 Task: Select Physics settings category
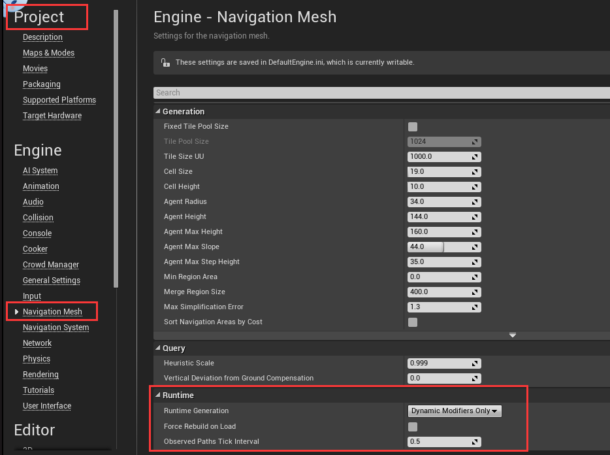click(37, 359)
